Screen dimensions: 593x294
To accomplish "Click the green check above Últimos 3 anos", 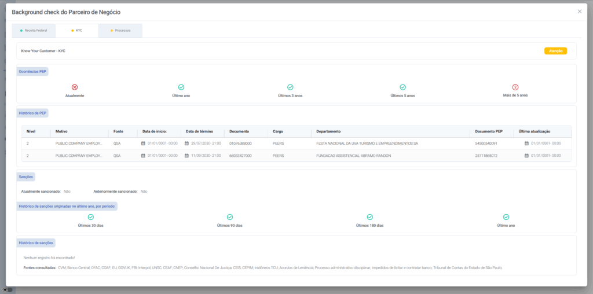I will click(290, 87).
